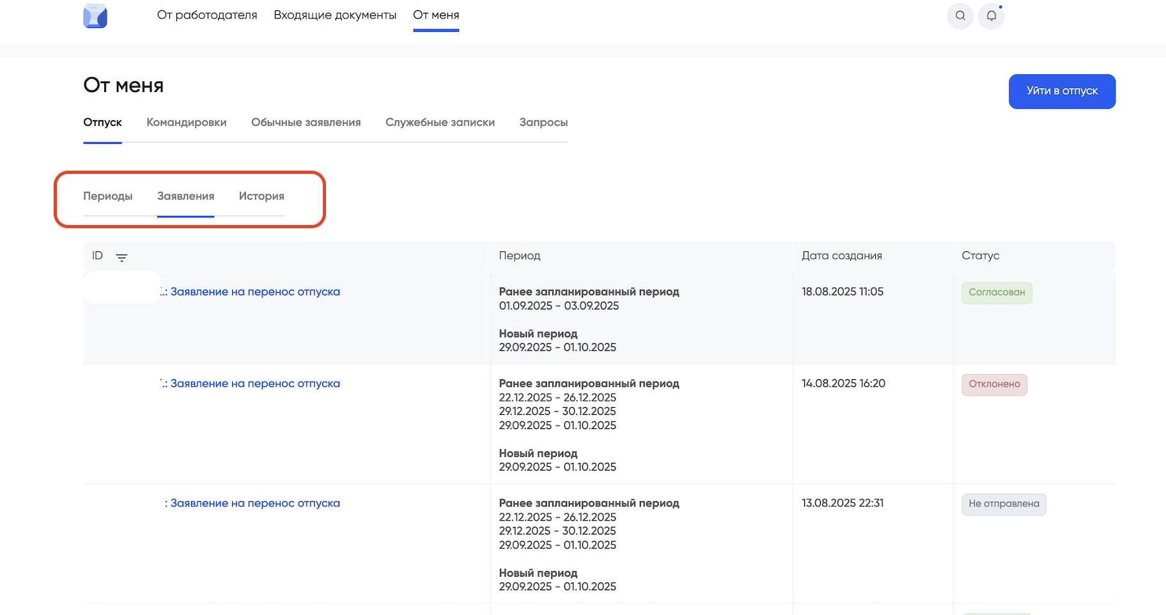Show the Периоды sub-tab

point(108,196)
